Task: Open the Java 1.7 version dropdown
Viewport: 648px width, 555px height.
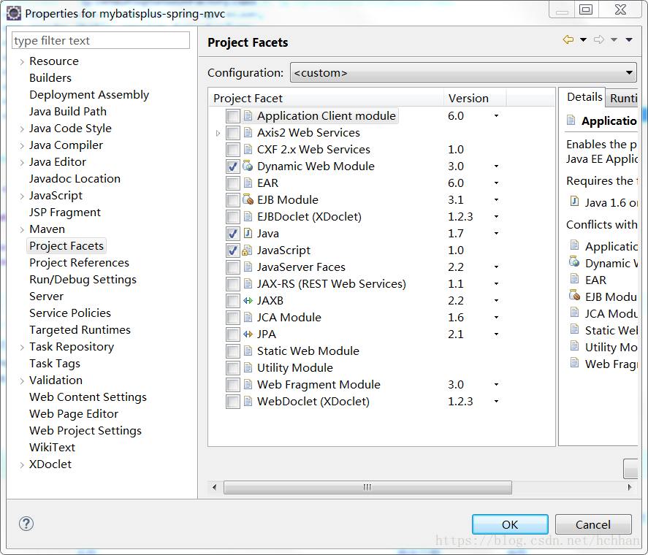Action: (496, 234)
